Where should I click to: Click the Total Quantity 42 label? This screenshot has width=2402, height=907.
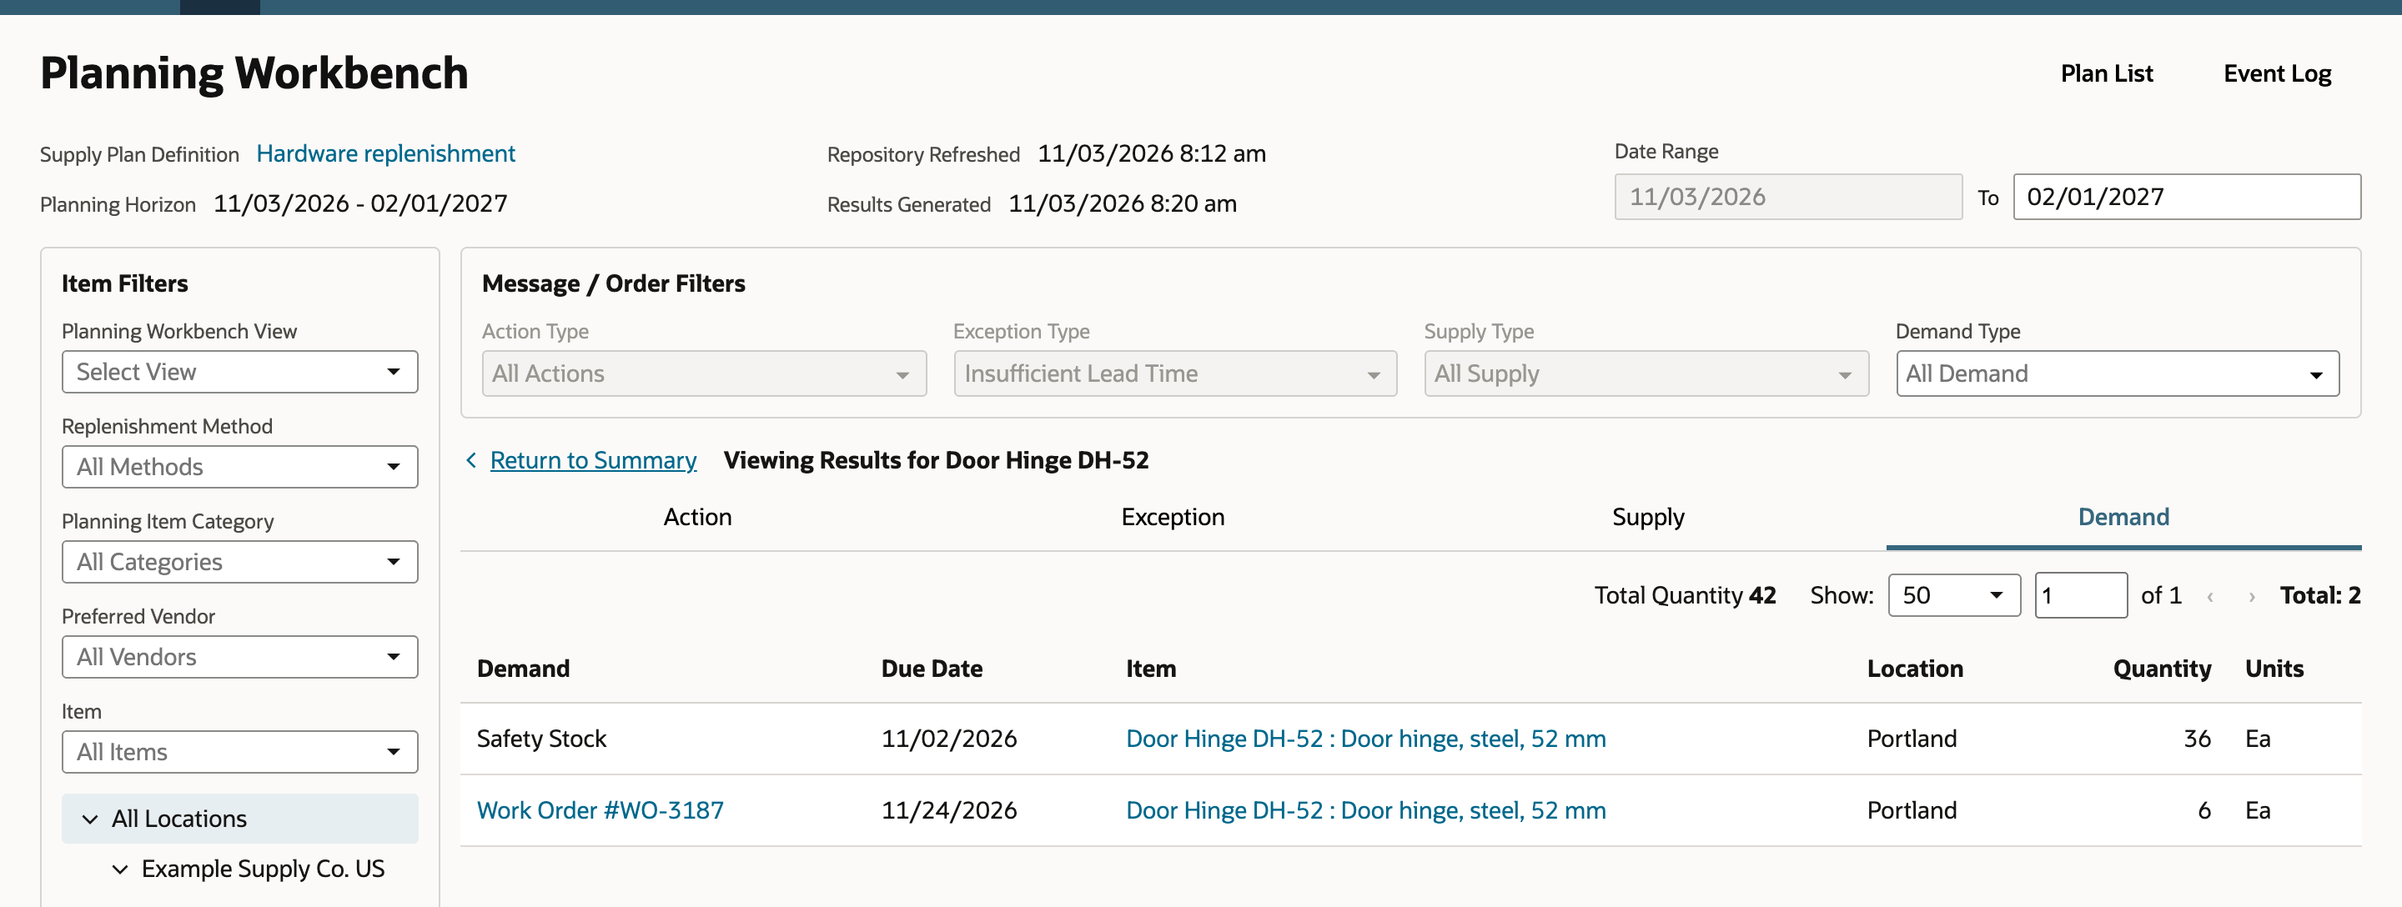tap(1684, 596)
